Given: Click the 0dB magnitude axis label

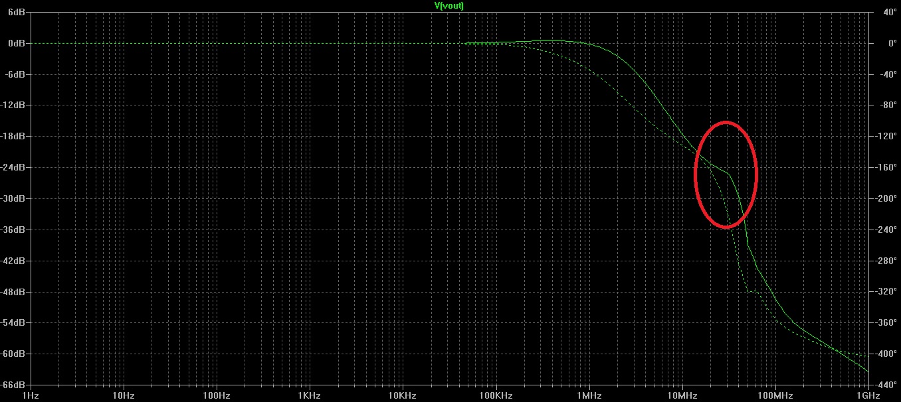Looking at the screenshot, I should pos(17,43).
